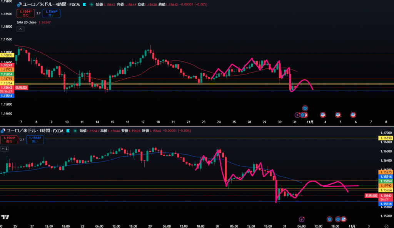Click the blue 1.15516 price label in the 1-hour chart
The height and width of the screenshot is (228, 394).
(386, 204)
